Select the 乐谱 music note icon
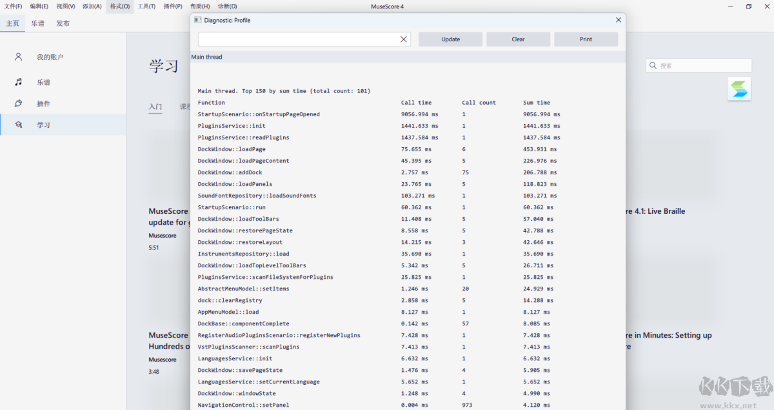 tap(19, 82)
